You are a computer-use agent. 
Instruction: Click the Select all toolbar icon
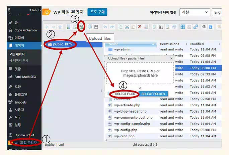click(x=182, y=27)
